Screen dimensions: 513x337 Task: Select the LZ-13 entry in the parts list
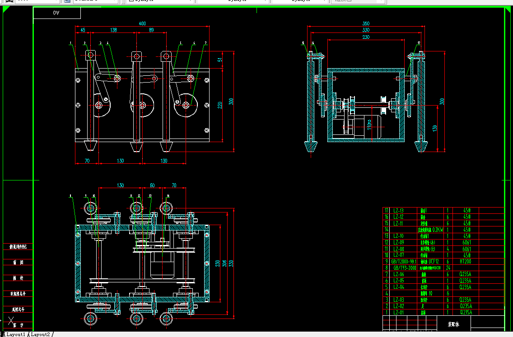coord(398,211)
